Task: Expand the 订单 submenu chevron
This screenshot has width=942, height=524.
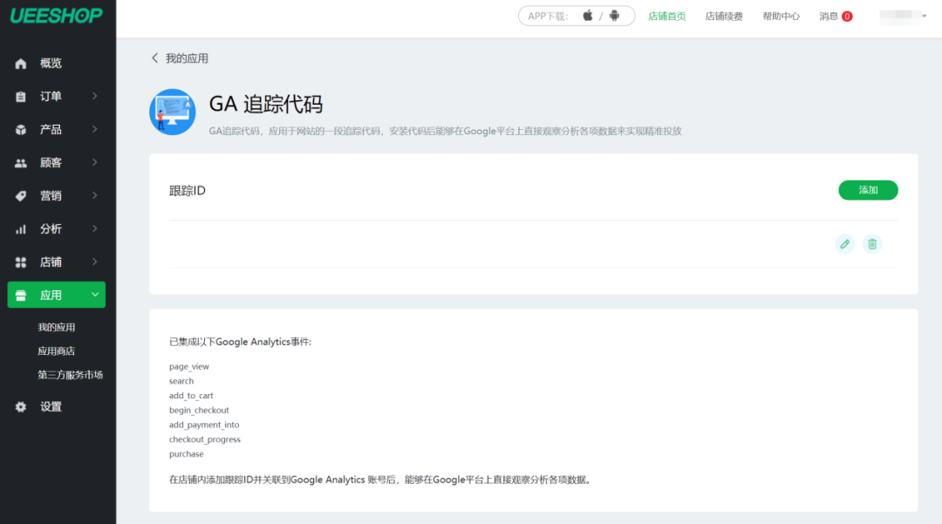Action: [x=95, y=96]
